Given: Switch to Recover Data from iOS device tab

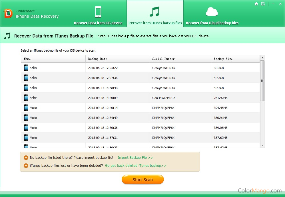Looking at the screenshot, I should (98, 23).
